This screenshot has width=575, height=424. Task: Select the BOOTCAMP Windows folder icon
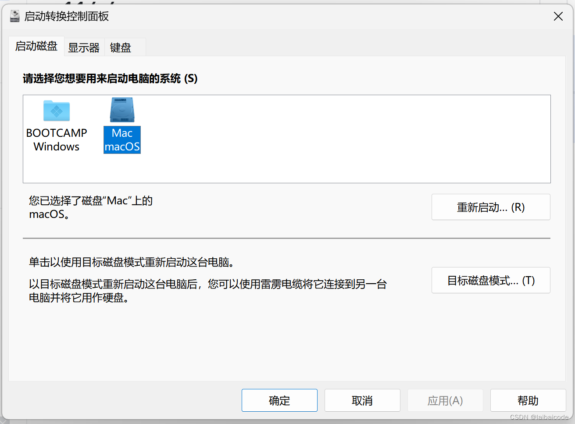[57, 111]
